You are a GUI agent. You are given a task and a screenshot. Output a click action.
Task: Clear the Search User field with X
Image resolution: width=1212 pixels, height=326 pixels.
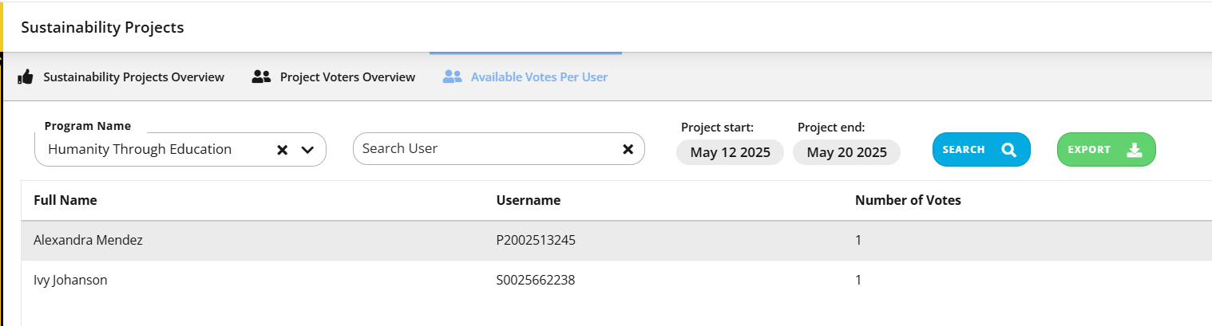[x=628, y=149]
